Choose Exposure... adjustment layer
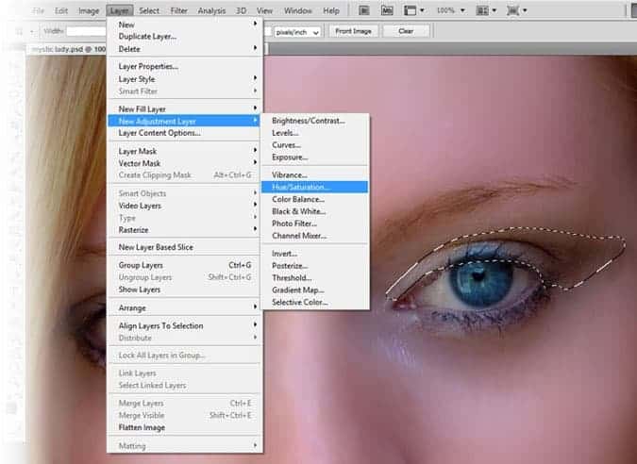Image resolution: width=637 pixels, height=464 pixels. (315, 157)
